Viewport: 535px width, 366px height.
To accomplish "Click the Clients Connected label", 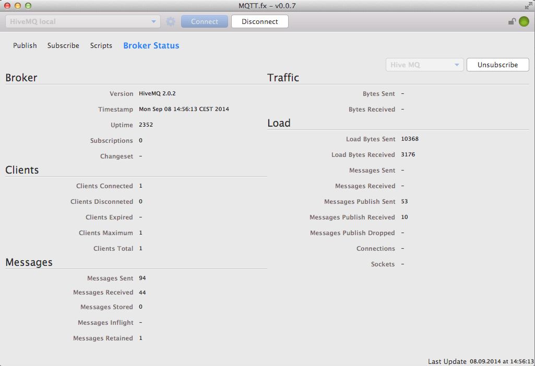I will (x=104, y=186).
